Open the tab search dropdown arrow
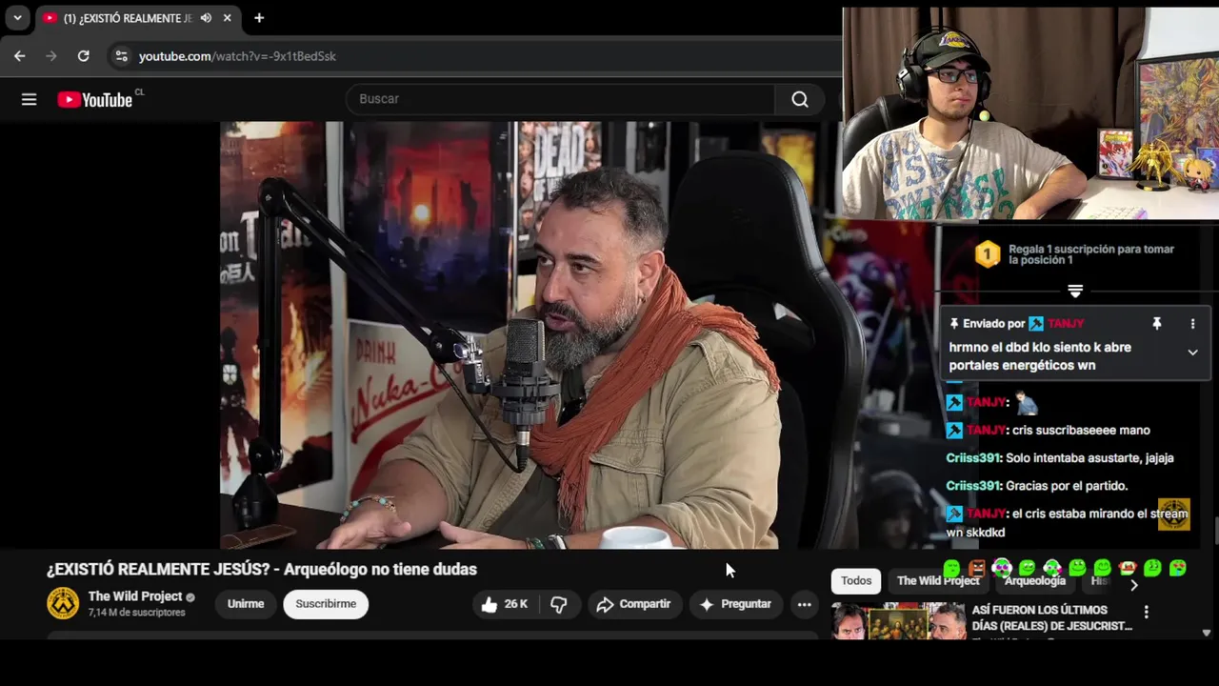The height and width of the screenshot is (686, 1219). [17, 18]
